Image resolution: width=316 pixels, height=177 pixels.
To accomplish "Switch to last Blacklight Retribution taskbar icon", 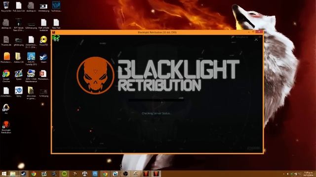I will point(156,174).
